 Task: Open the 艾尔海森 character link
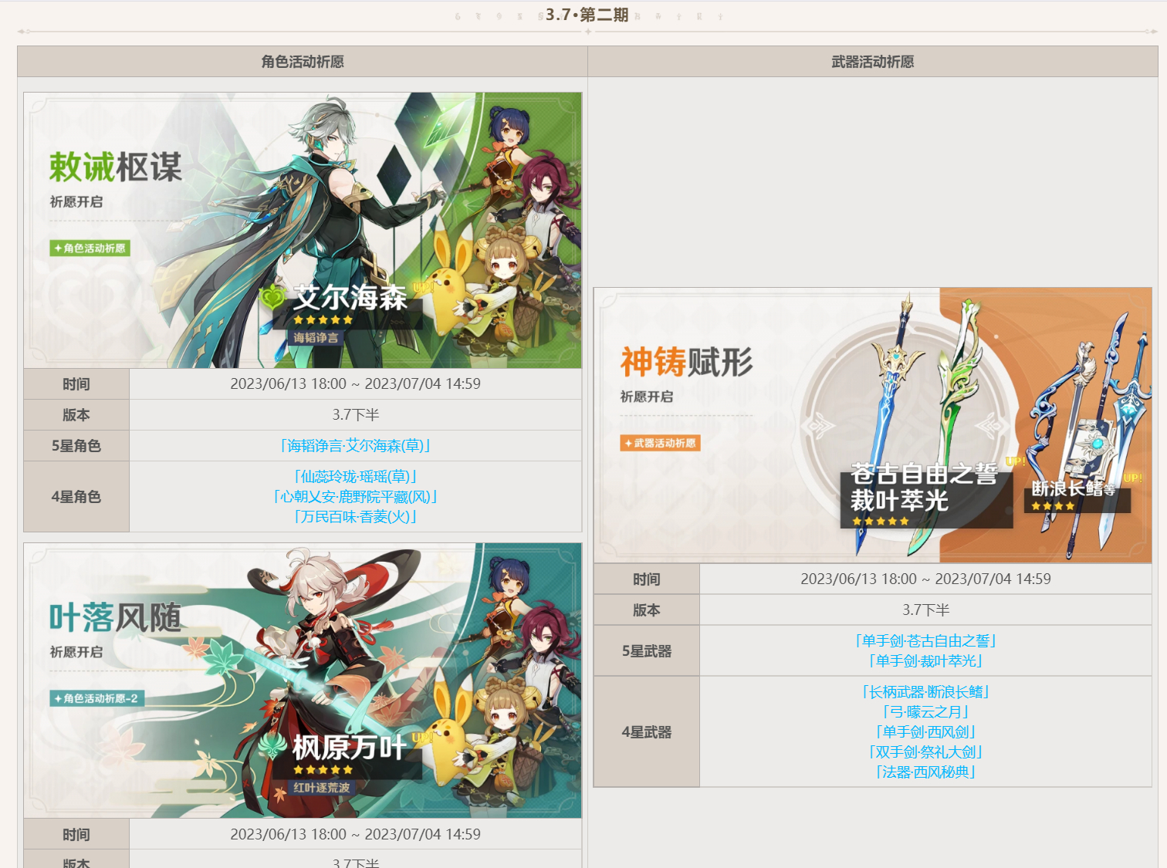355,446
